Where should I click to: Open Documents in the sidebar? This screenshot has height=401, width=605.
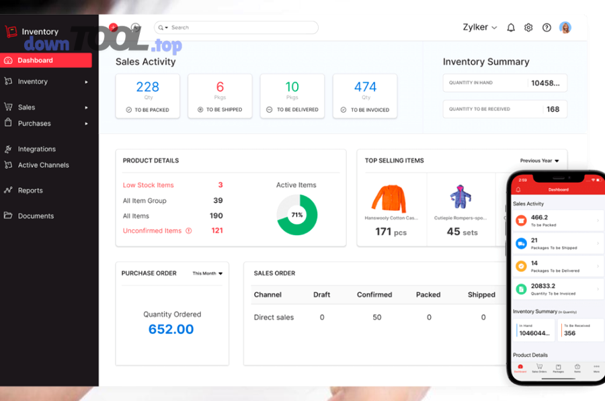(36, 216)
